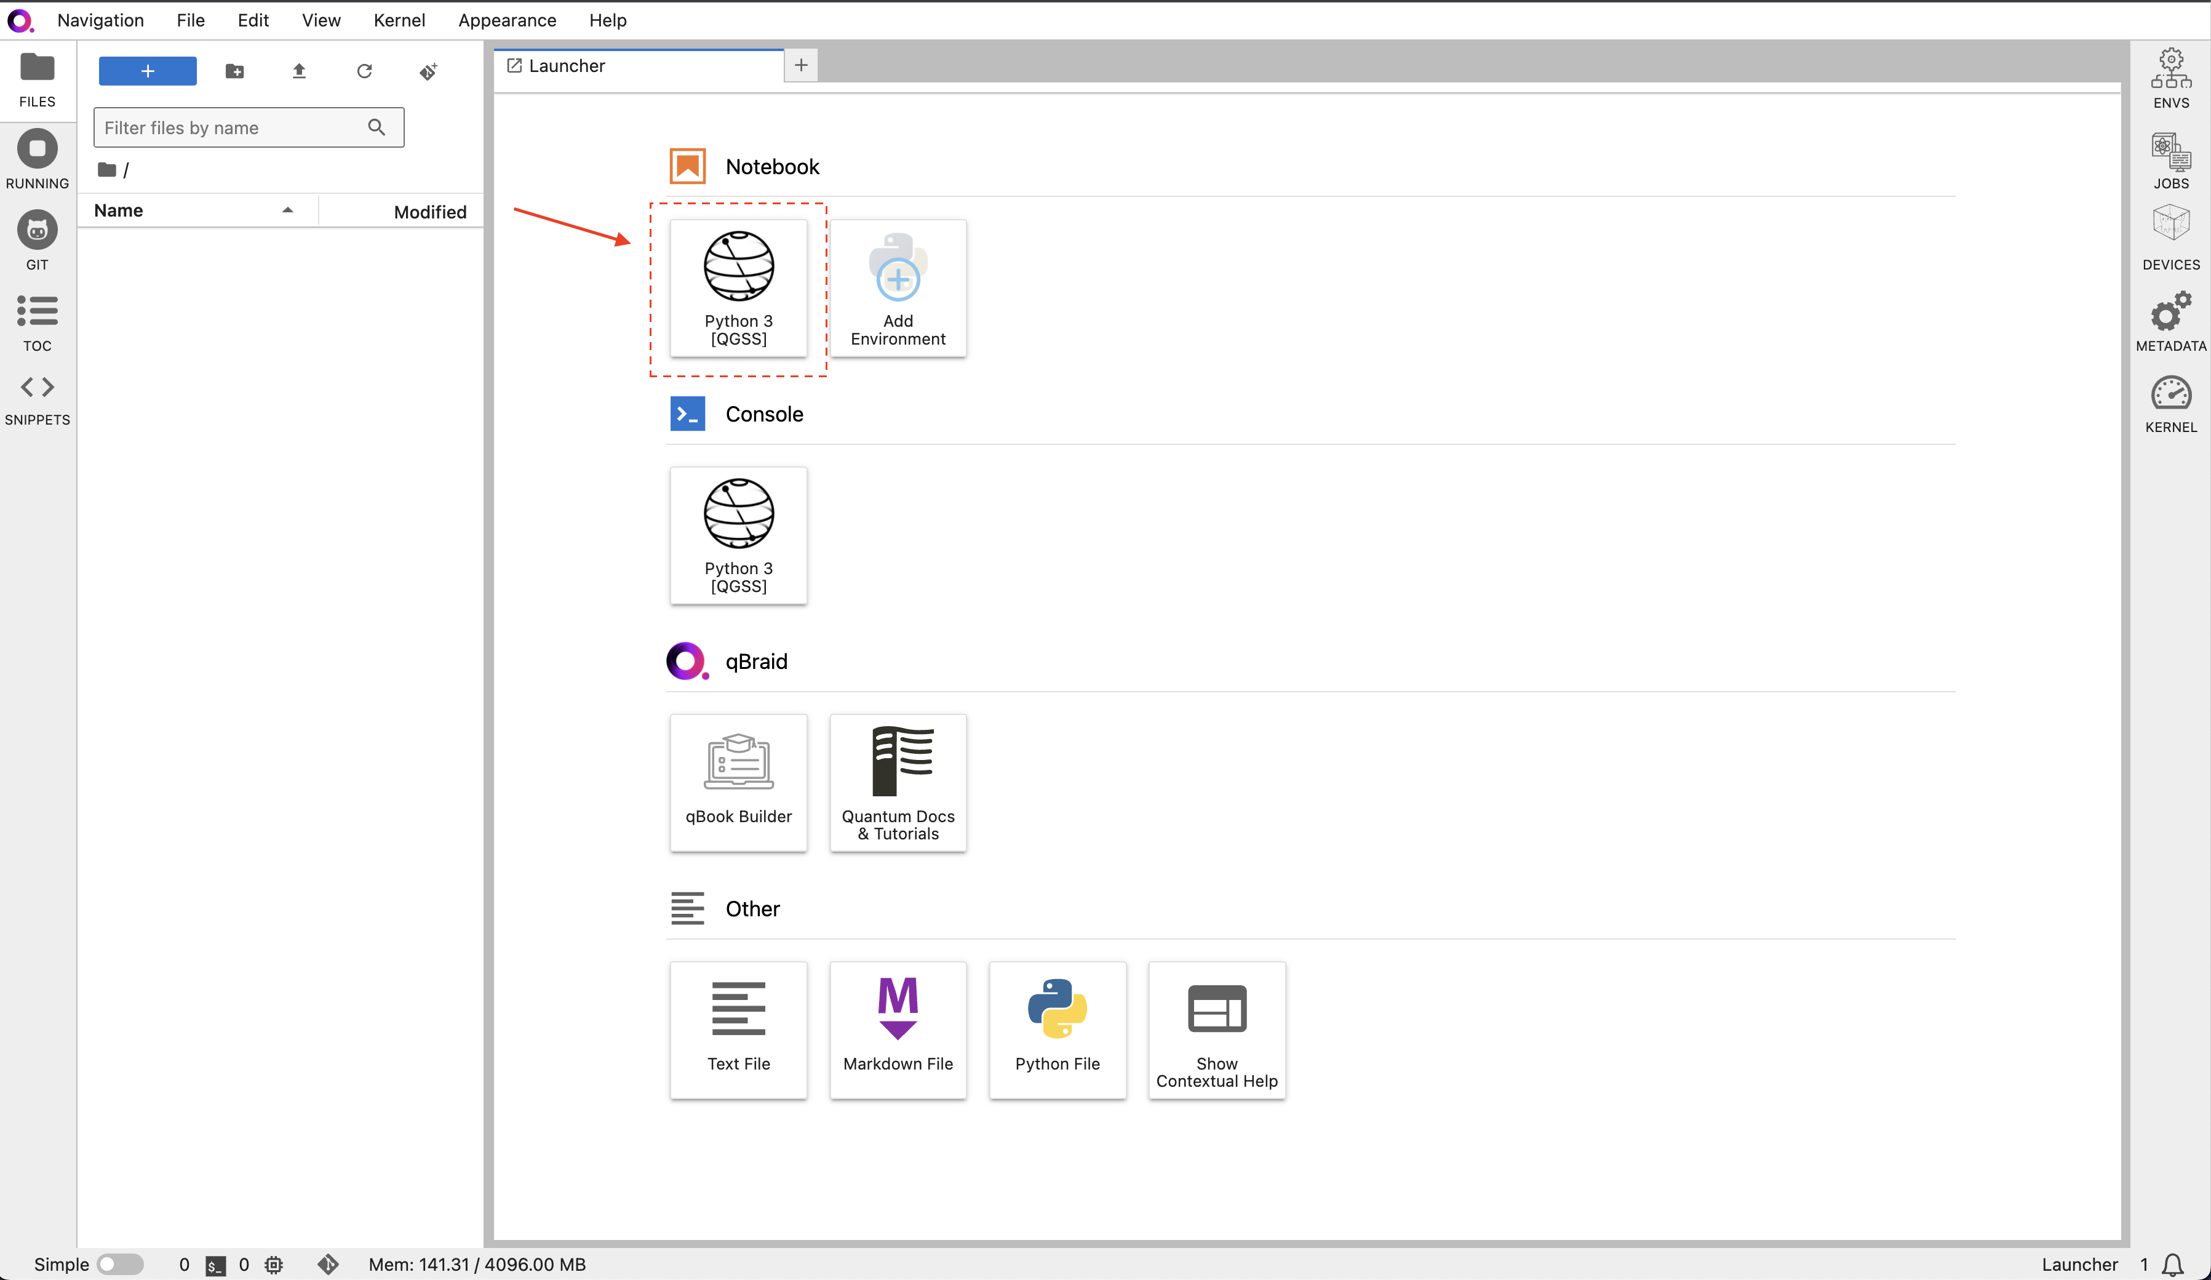Create a new Markdown File
This screenshot has width=2211, height=1280.
click(898, 1031)
